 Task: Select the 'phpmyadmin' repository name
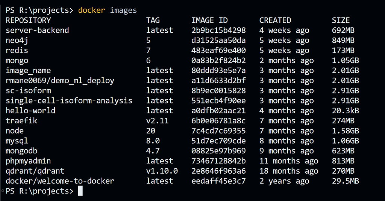coord(28,161)
